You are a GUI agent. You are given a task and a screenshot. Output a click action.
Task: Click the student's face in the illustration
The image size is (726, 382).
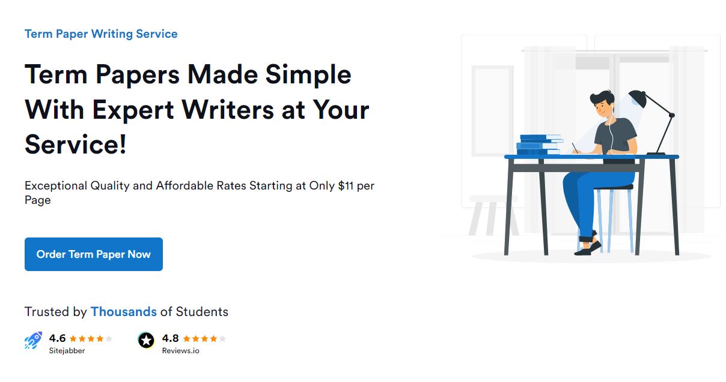tap(603, 109)
